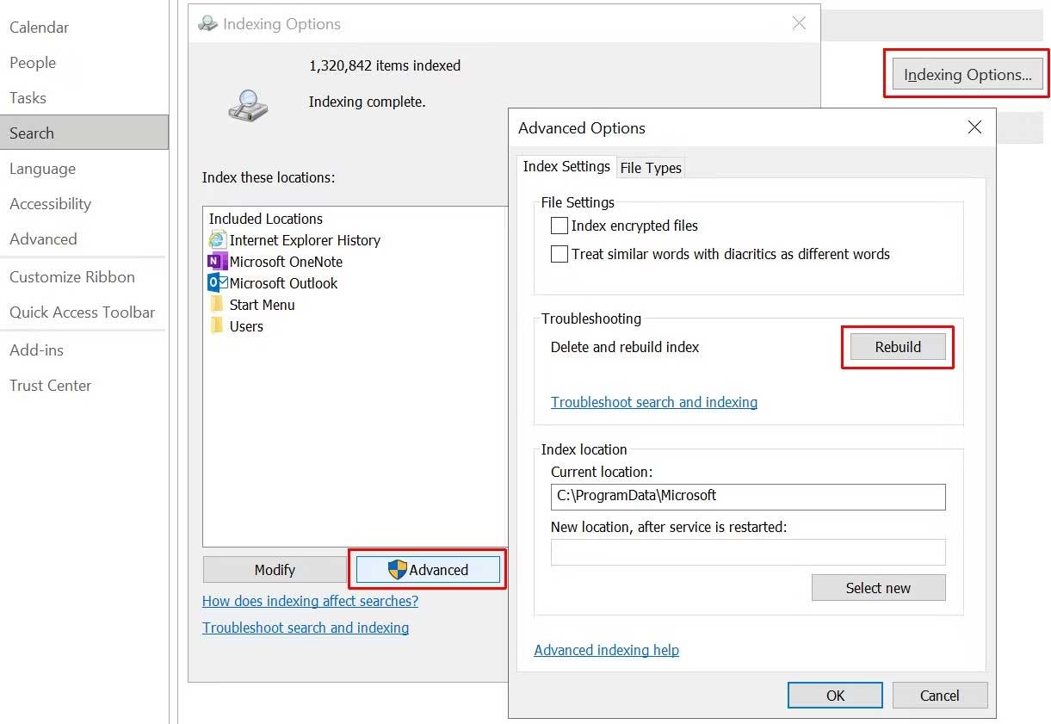Click the Indexing Options... button
Image resolution: width=1051 pixels, height=724 pixels.
[968, 75]
